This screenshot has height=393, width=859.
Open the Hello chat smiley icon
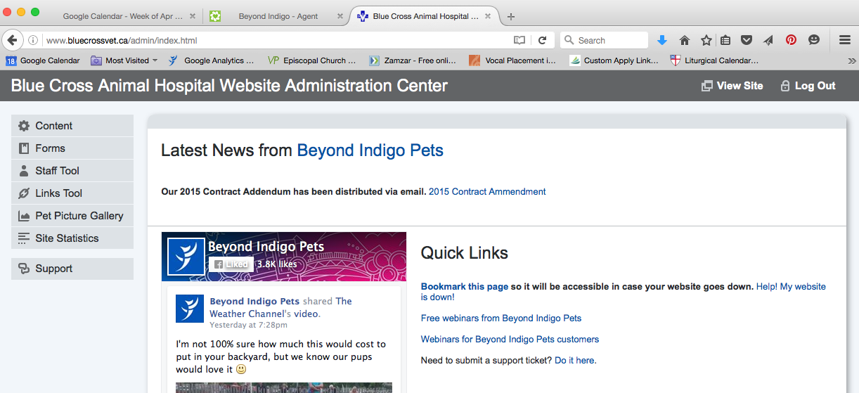click(x=814, y=41)
